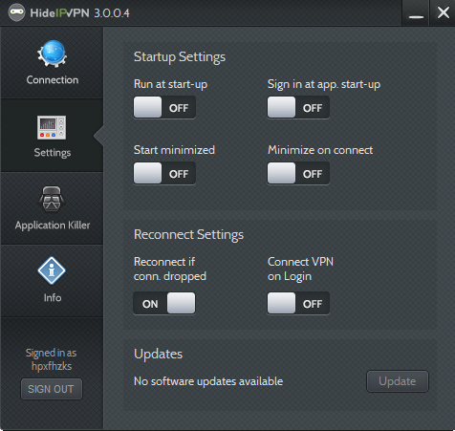Enable Minimize on connect switch
The width and height of the screenshot is (455, 431).
click(x=298, y=173)
